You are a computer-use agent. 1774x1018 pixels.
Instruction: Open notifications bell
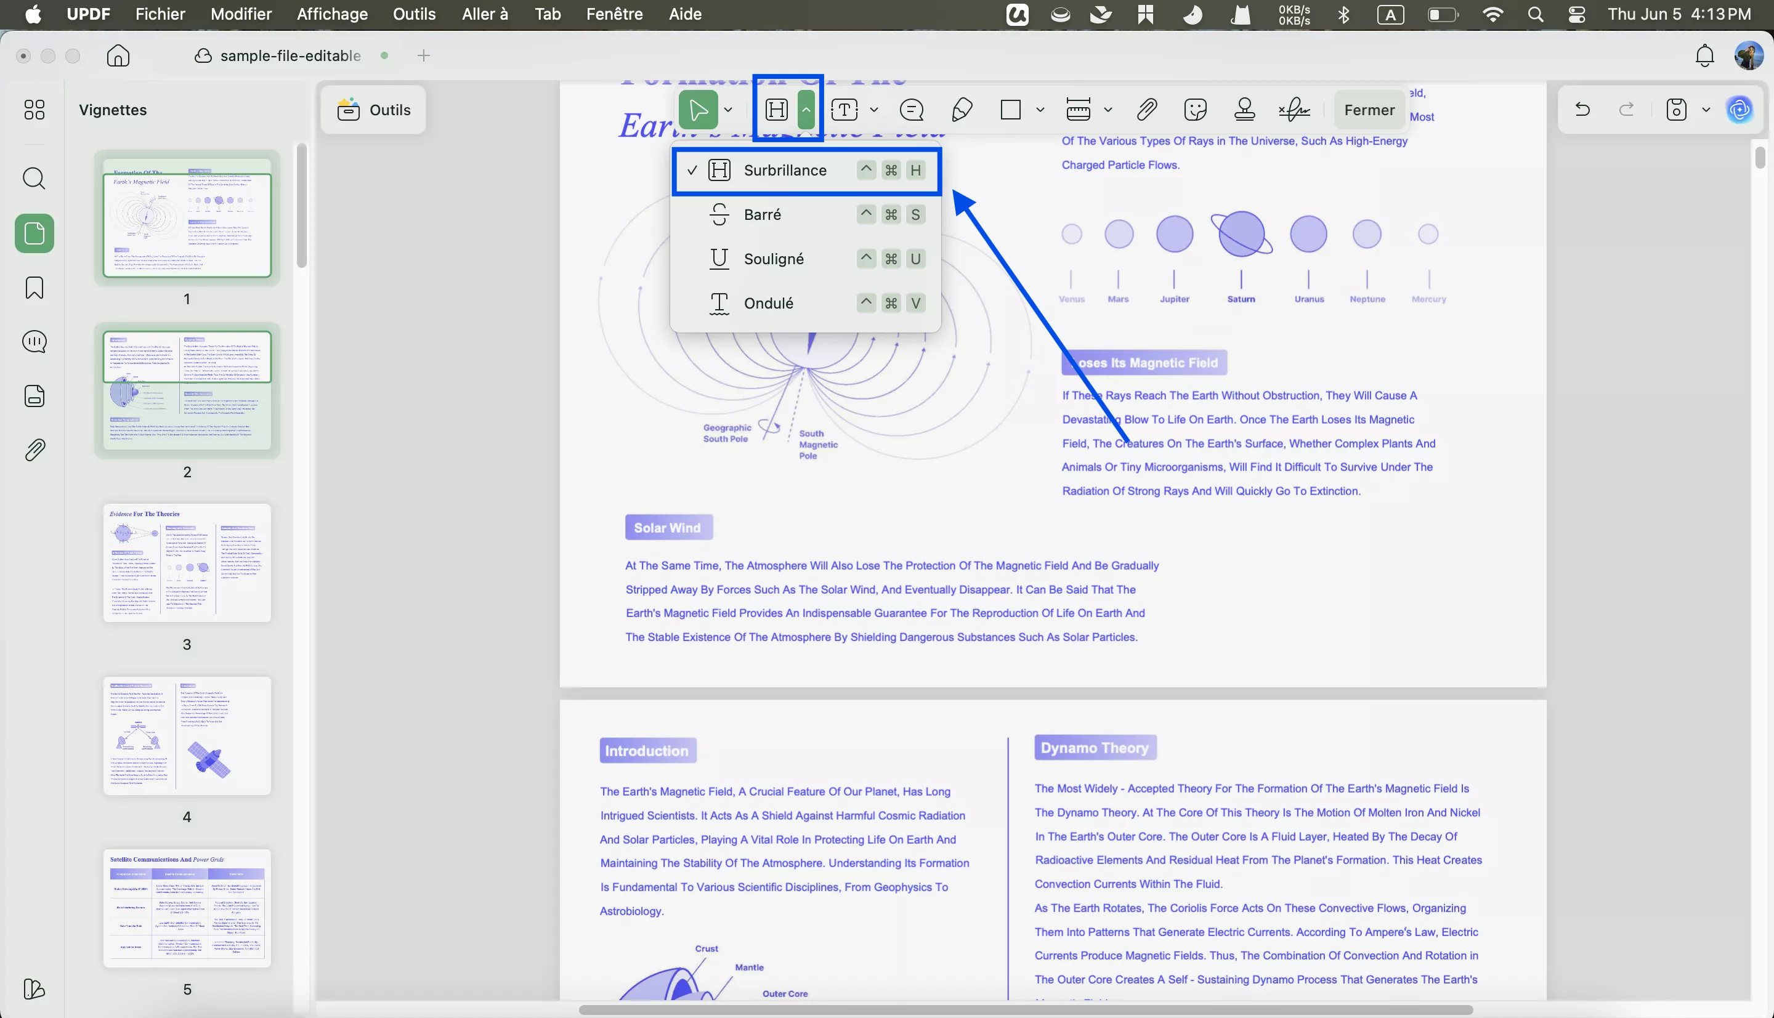pyautogui.click(x=1705, y=55)
